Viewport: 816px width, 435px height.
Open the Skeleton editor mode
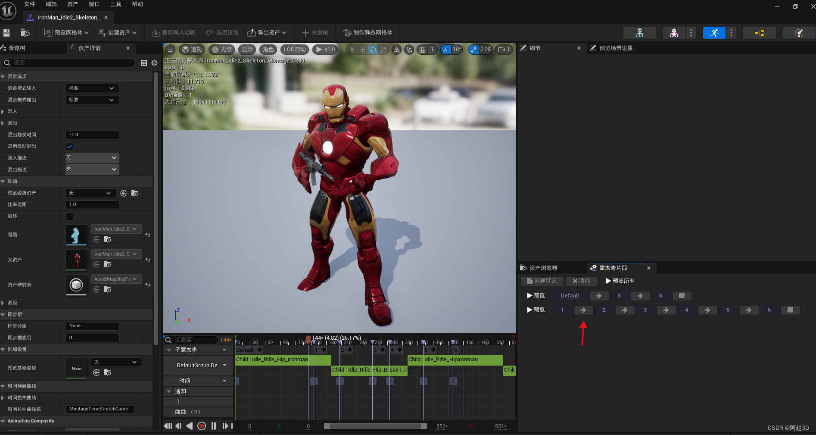coord(640,33)
